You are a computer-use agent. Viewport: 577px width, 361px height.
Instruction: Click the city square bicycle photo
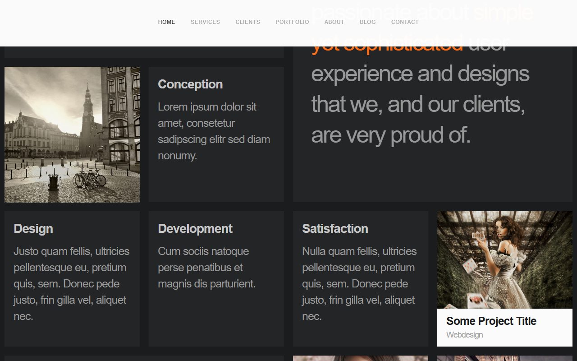(x=72, y=134)
